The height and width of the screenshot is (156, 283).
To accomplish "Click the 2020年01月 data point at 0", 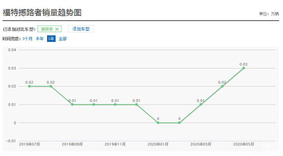I will pyautogui.click(x=158, y=123).
